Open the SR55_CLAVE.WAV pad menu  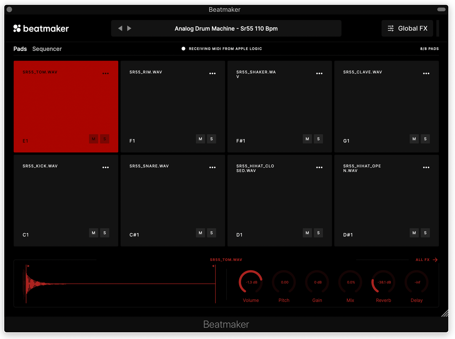(x=426, y=73)
